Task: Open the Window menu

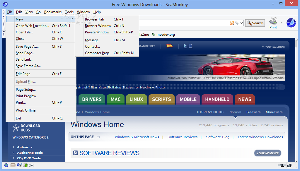Action: coord(83,12)
